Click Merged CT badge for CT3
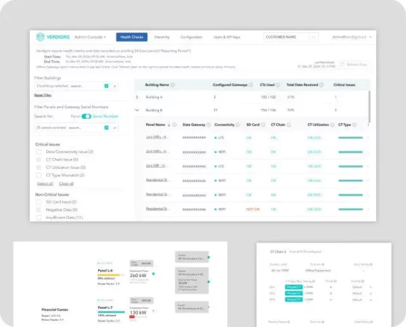Image resolution: width=406 pixels, height=327 pixels. (x=294, y=299)
